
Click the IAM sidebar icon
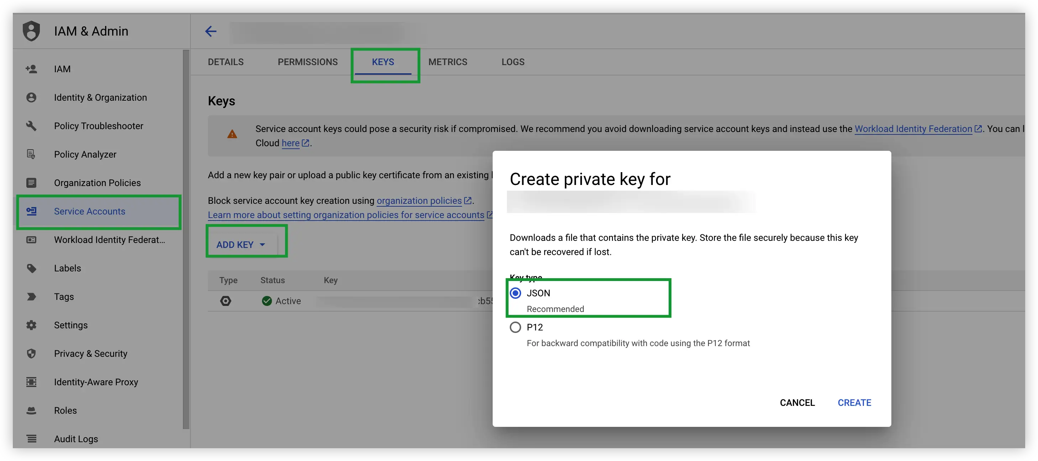click(x=31, y=69)
